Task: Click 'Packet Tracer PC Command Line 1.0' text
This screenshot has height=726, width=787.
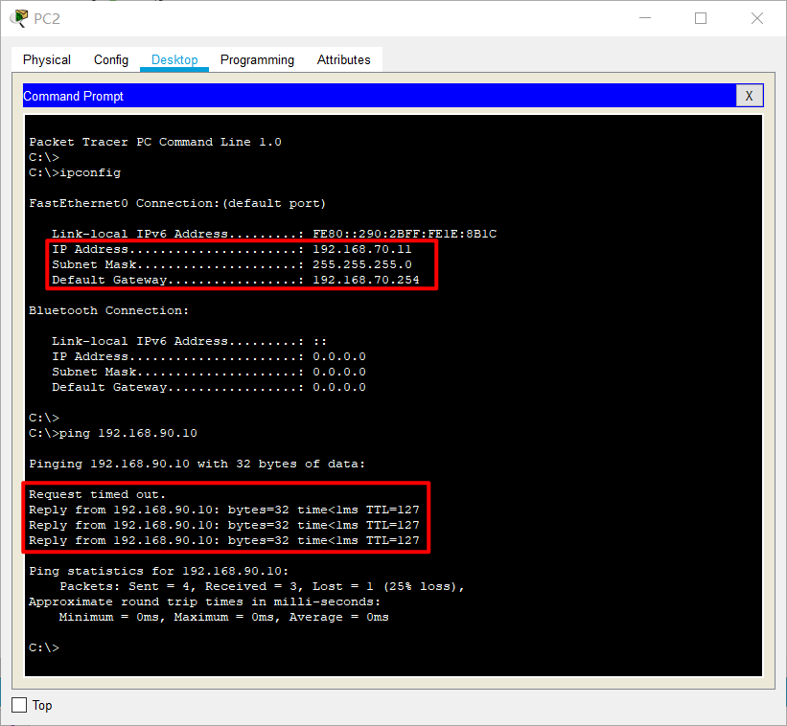Action: pos(155,142)
